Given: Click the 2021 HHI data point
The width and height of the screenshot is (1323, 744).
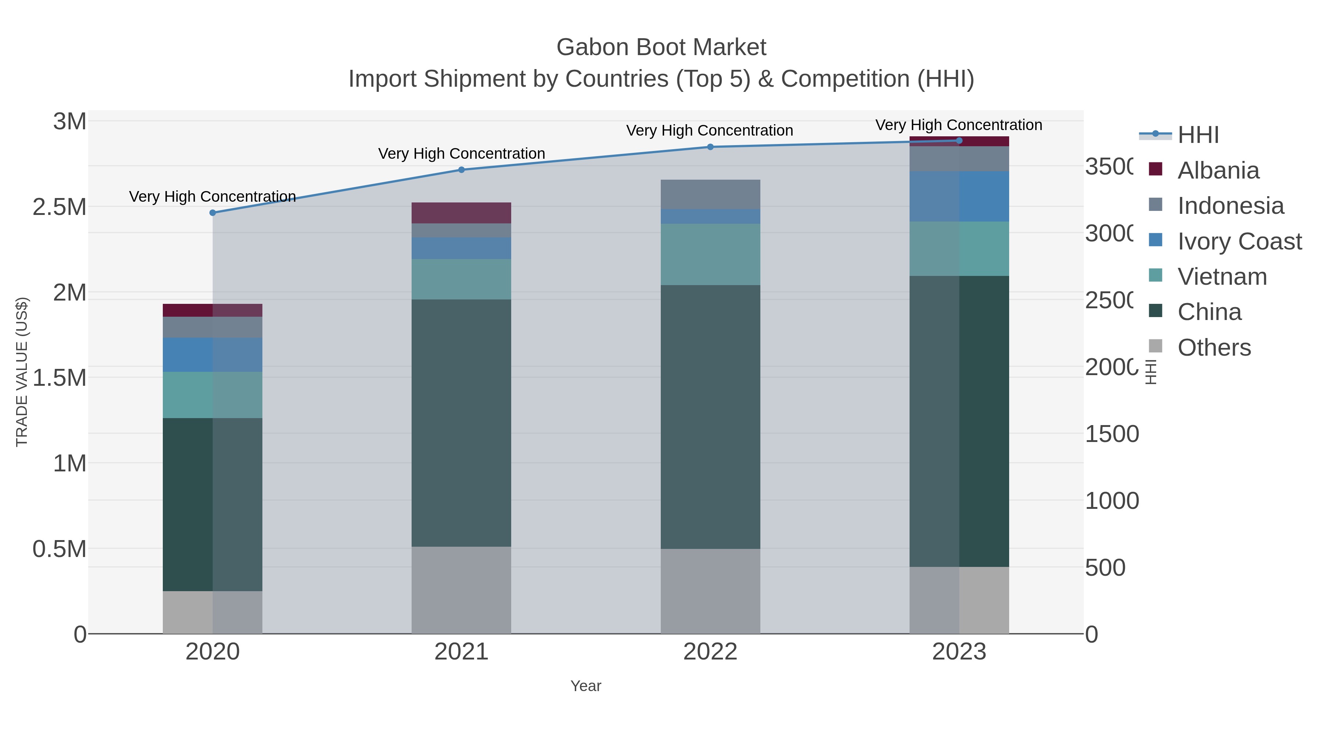Looking at the screenshot, I should point(461,170).
